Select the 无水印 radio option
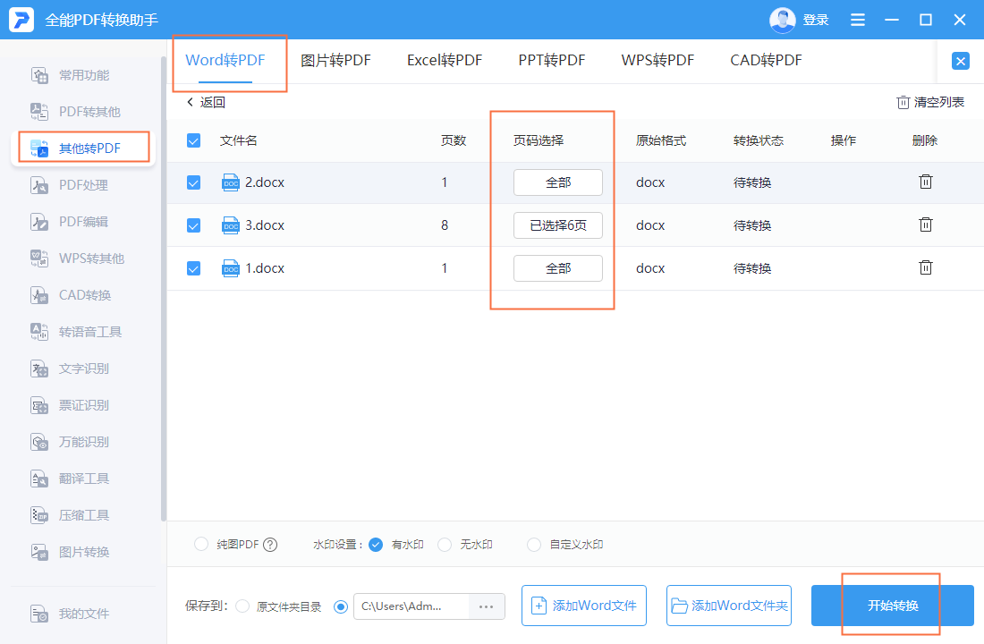 point(445,545)
